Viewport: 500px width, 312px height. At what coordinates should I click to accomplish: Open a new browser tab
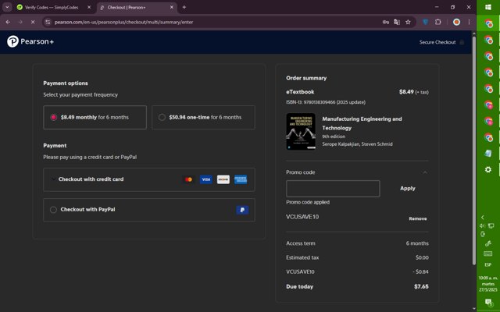tap(184, 7)
